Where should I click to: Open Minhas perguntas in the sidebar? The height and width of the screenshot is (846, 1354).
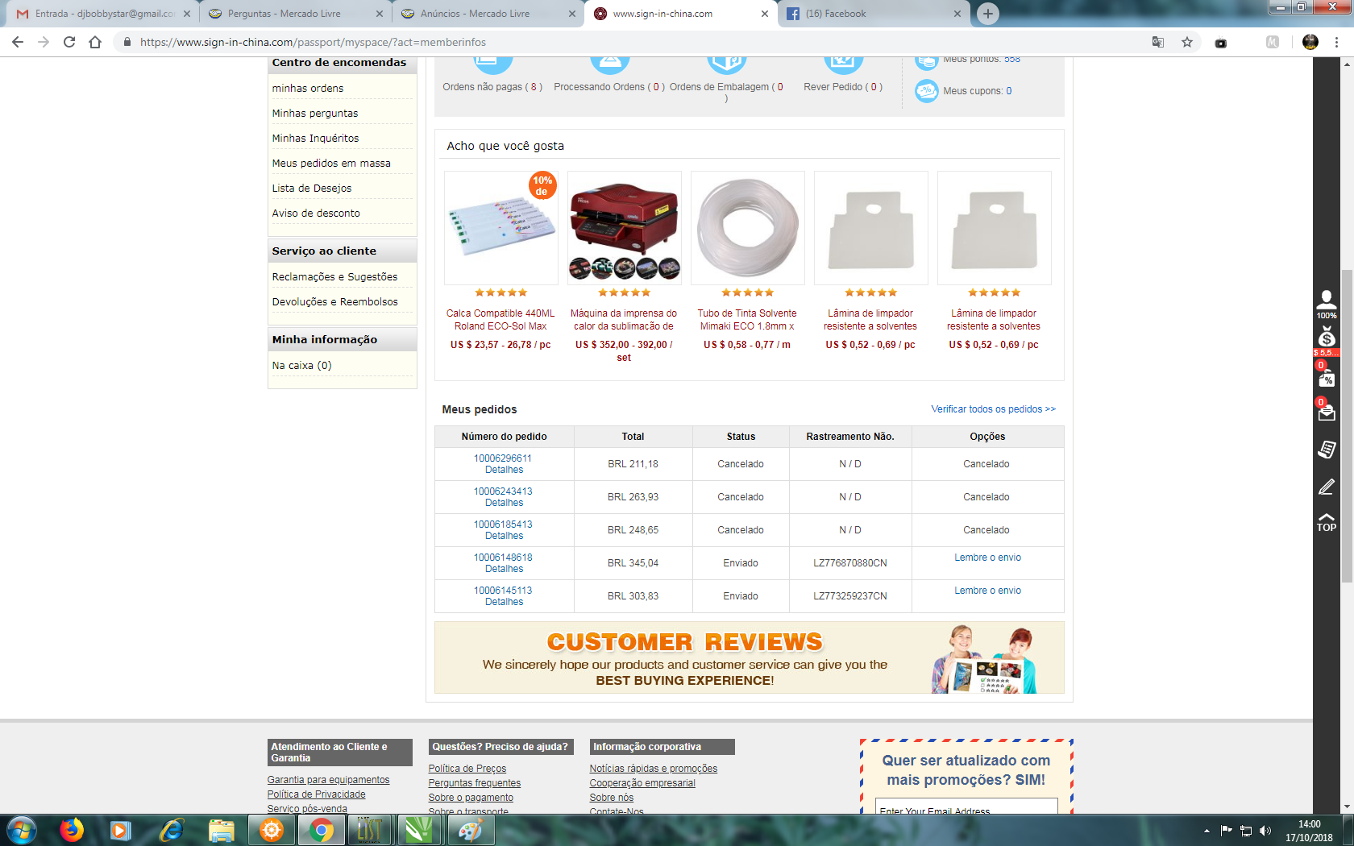[315, 113]
